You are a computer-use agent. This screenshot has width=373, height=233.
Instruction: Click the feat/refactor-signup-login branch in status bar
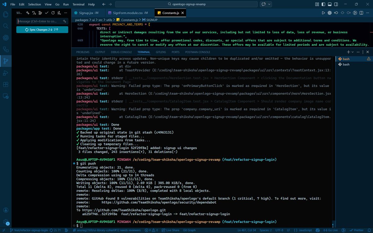pos(29,230)
